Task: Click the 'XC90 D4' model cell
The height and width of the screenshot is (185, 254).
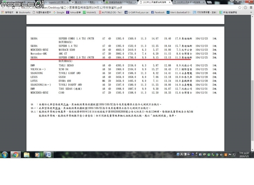Action: point(64,69)
